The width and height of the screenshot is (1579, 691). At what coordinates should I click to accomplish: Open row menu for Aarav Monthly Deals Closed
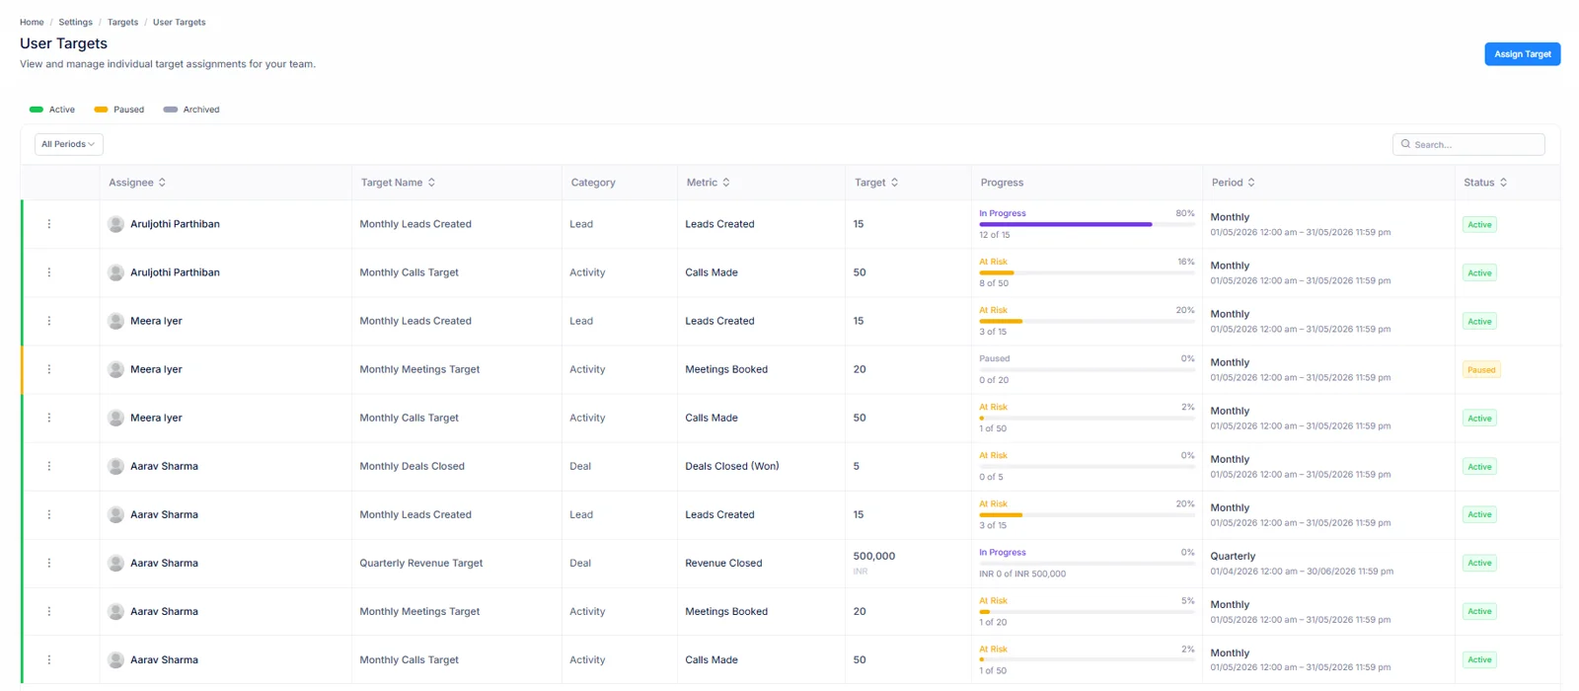[x=49, y=466]
